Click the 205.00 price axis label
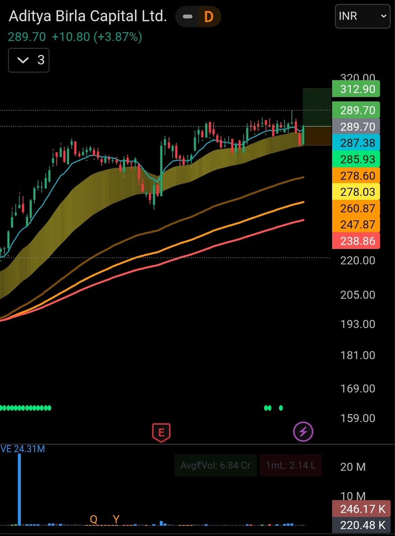The width and height of the screenshot is (395, 536). click(x=358, y=295)
